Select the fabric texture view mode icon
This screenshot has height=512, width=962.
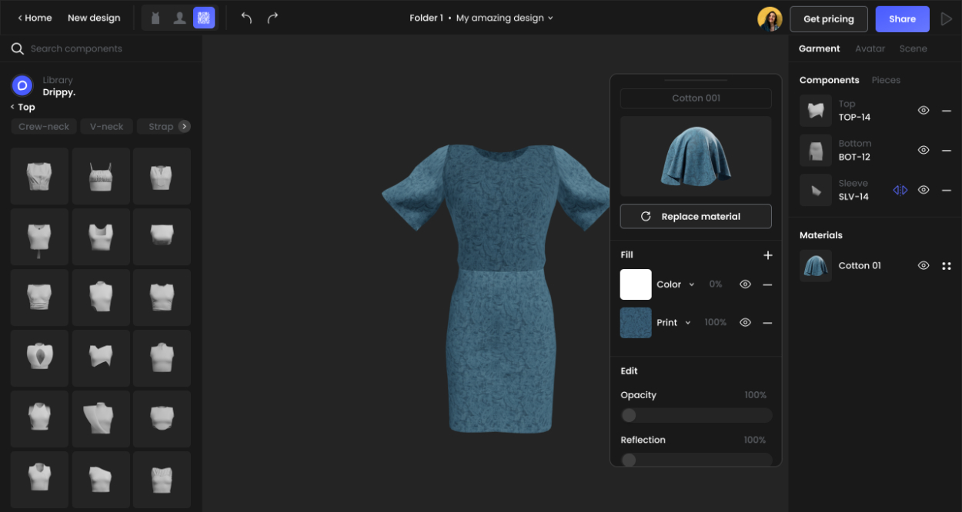(204, 18)
